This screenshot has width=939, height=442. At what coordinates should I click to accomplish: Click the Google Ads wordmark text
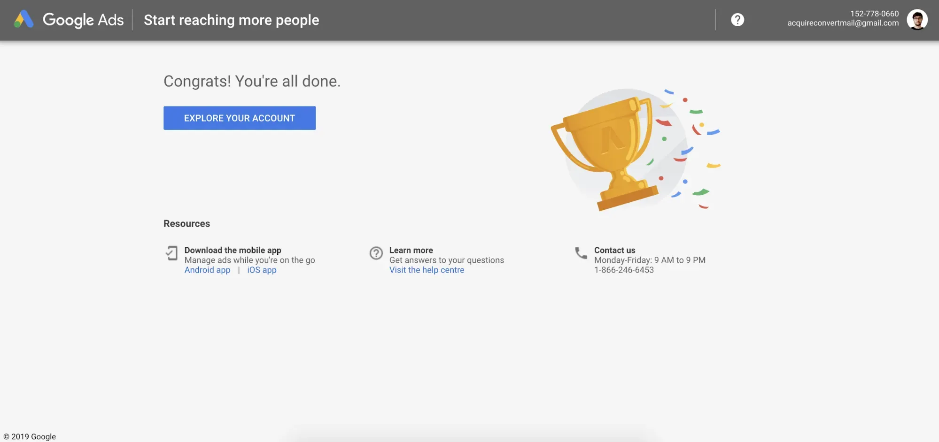click(x=83, y=20)
